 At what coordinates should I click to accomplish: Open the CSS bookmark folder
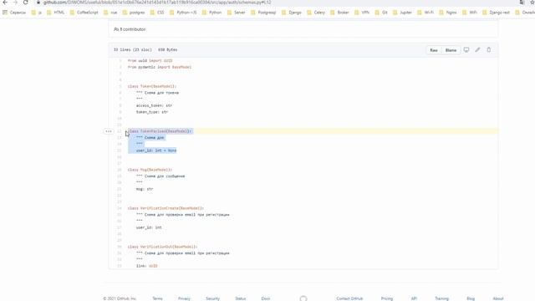[x=157, y=13]
